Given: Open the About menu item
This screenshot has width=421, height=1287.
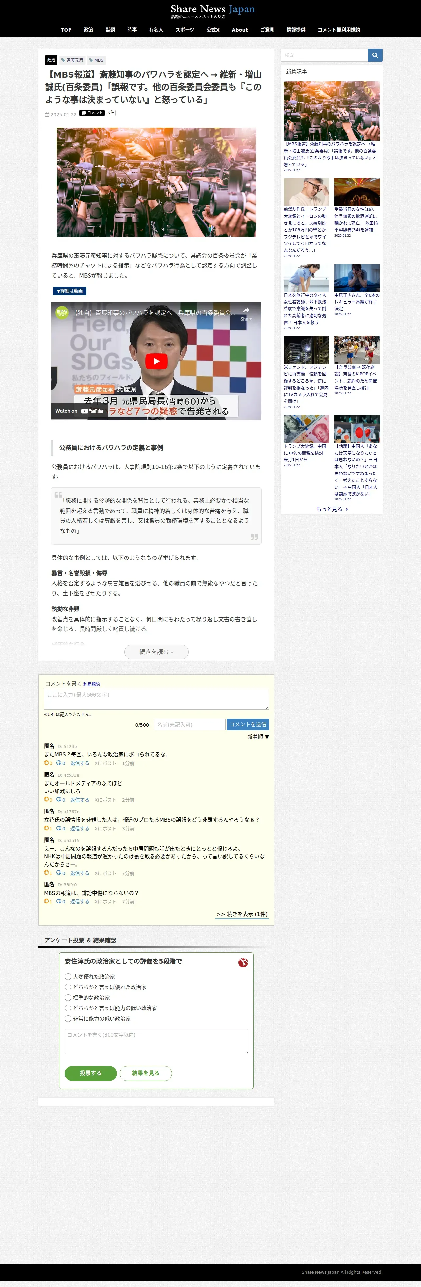Looking at the screenshot, I should pyautogui.click(x=240, y=30).
